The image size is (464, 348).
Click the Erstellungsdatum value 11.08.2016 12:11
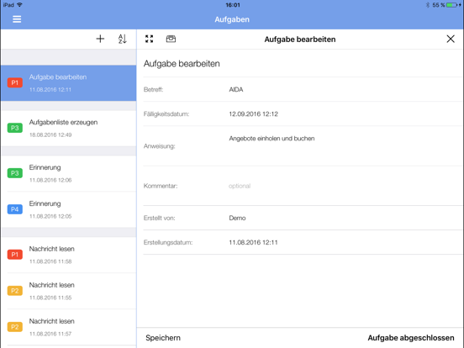pyautogui.click(x=253, y=242)
